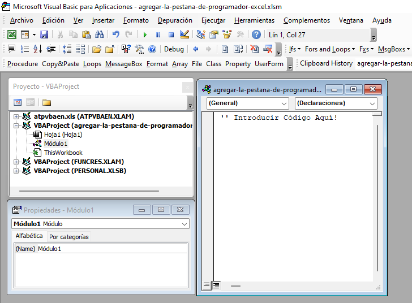
Task: Click the Find binoculars icon
Action: pyautogui.click(x=100, y=34)
